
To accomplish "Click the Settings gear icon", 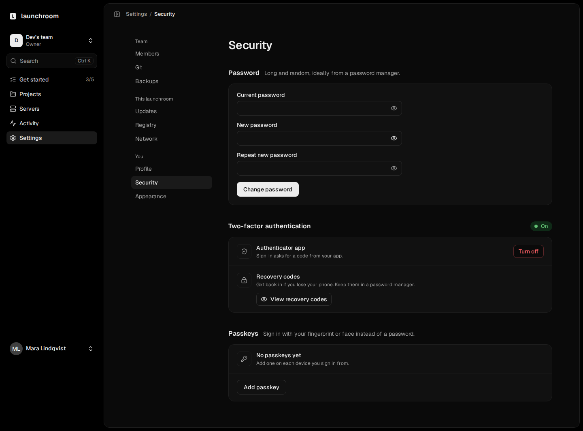I will (13, 138).
